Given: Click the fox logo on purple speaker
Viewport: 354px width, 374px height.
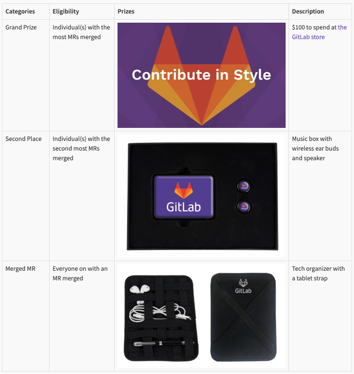Looking at the screenshot, I should 184,190.
